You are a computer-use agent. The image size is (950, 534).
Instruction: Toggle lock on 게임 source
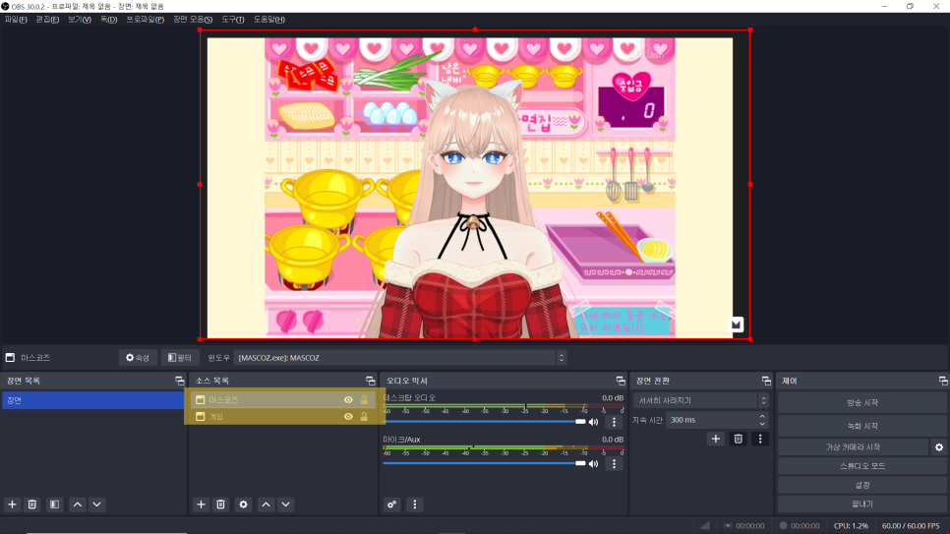[364, 416]
